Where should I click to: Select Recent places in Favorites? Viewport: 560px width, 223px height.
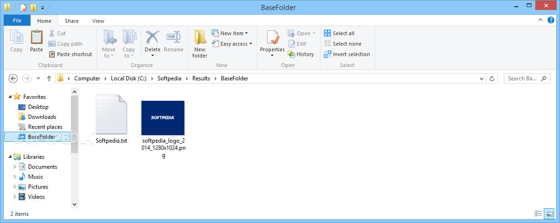(x=45, y=126)
